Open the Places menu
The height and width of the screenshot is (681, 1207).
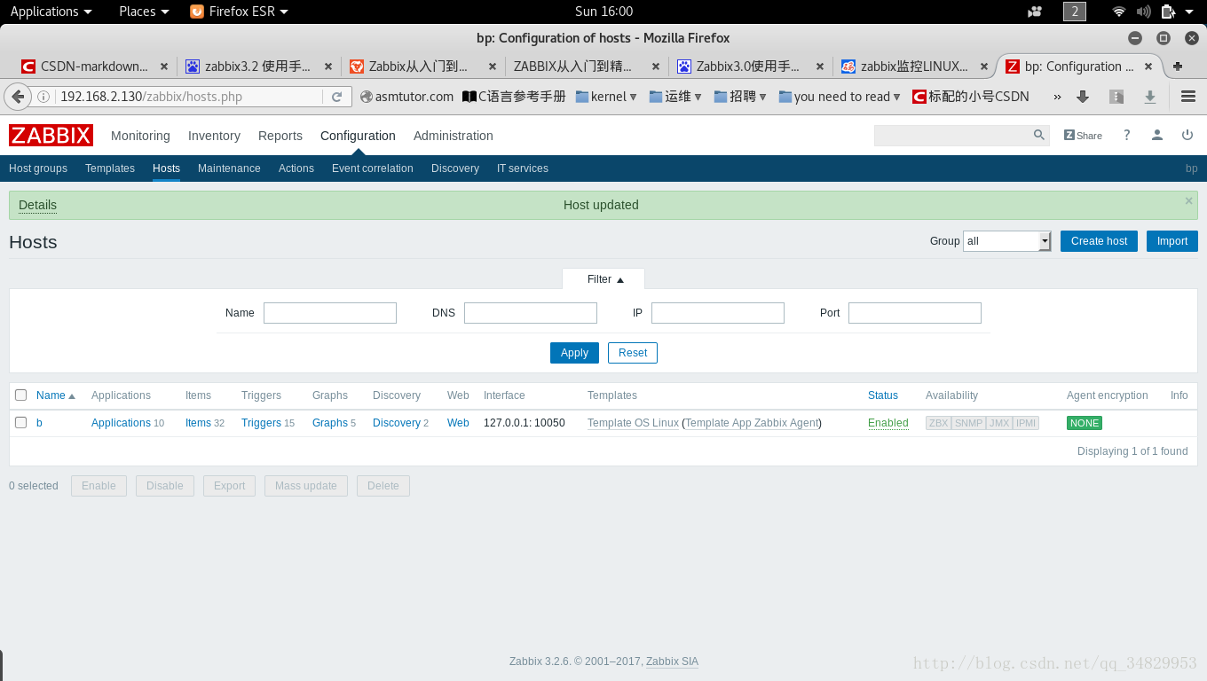pos(144,12)
